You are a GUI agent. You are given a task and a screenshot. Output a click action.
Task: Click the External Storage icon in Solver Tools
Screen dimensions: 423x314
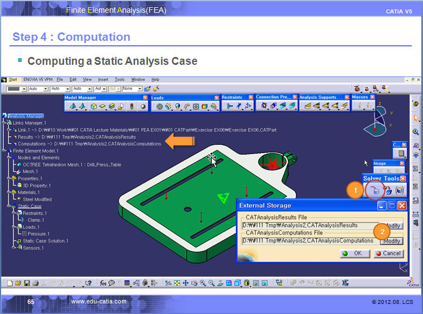tap(376, 191)
